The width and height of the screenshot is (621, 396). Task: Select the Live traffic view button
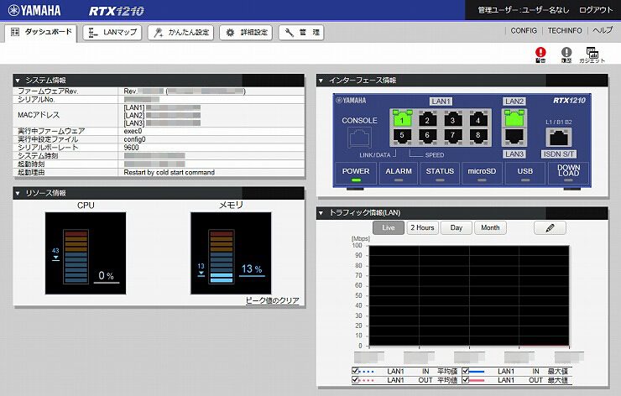(x=389, y=227)
